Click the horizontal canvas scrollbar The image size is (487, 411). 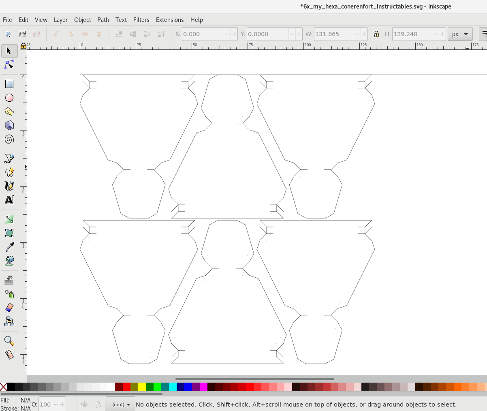point(254,379)
